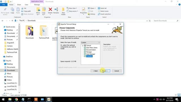181x102 pixels.
Task: Switch to the Share ribbon tab
Action: (x=19, y=5)
